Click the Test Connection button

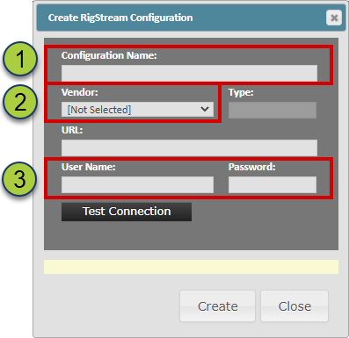127,212
